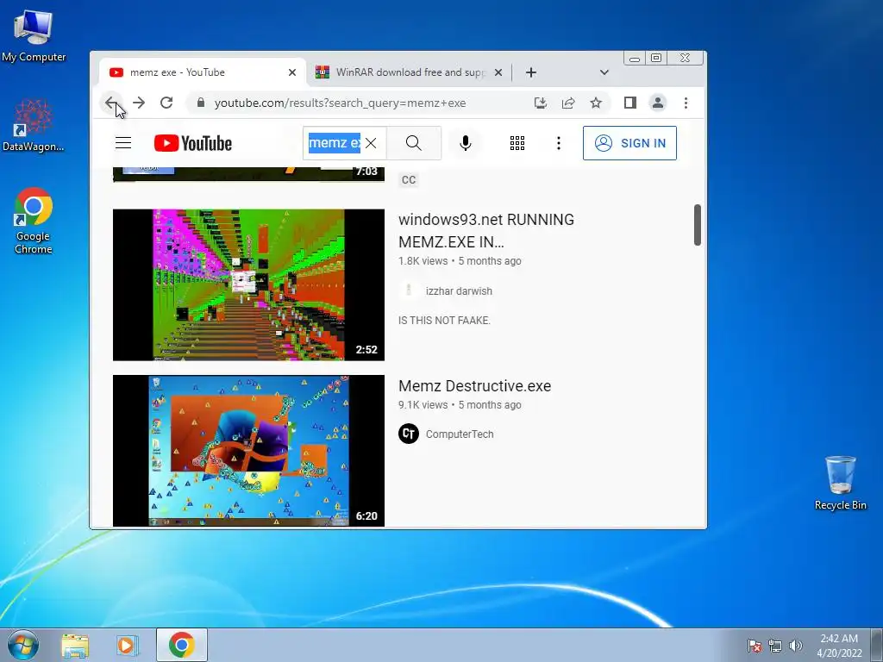This screenshot has width=883, height=662.
Task: Open the Chrome profile avatar
Action: 658,103
